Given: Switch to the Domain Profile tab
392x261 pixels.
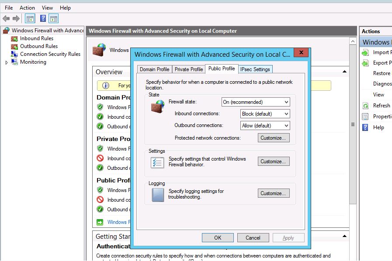Looking at the screenshot, I should click(x=155, y=69).
